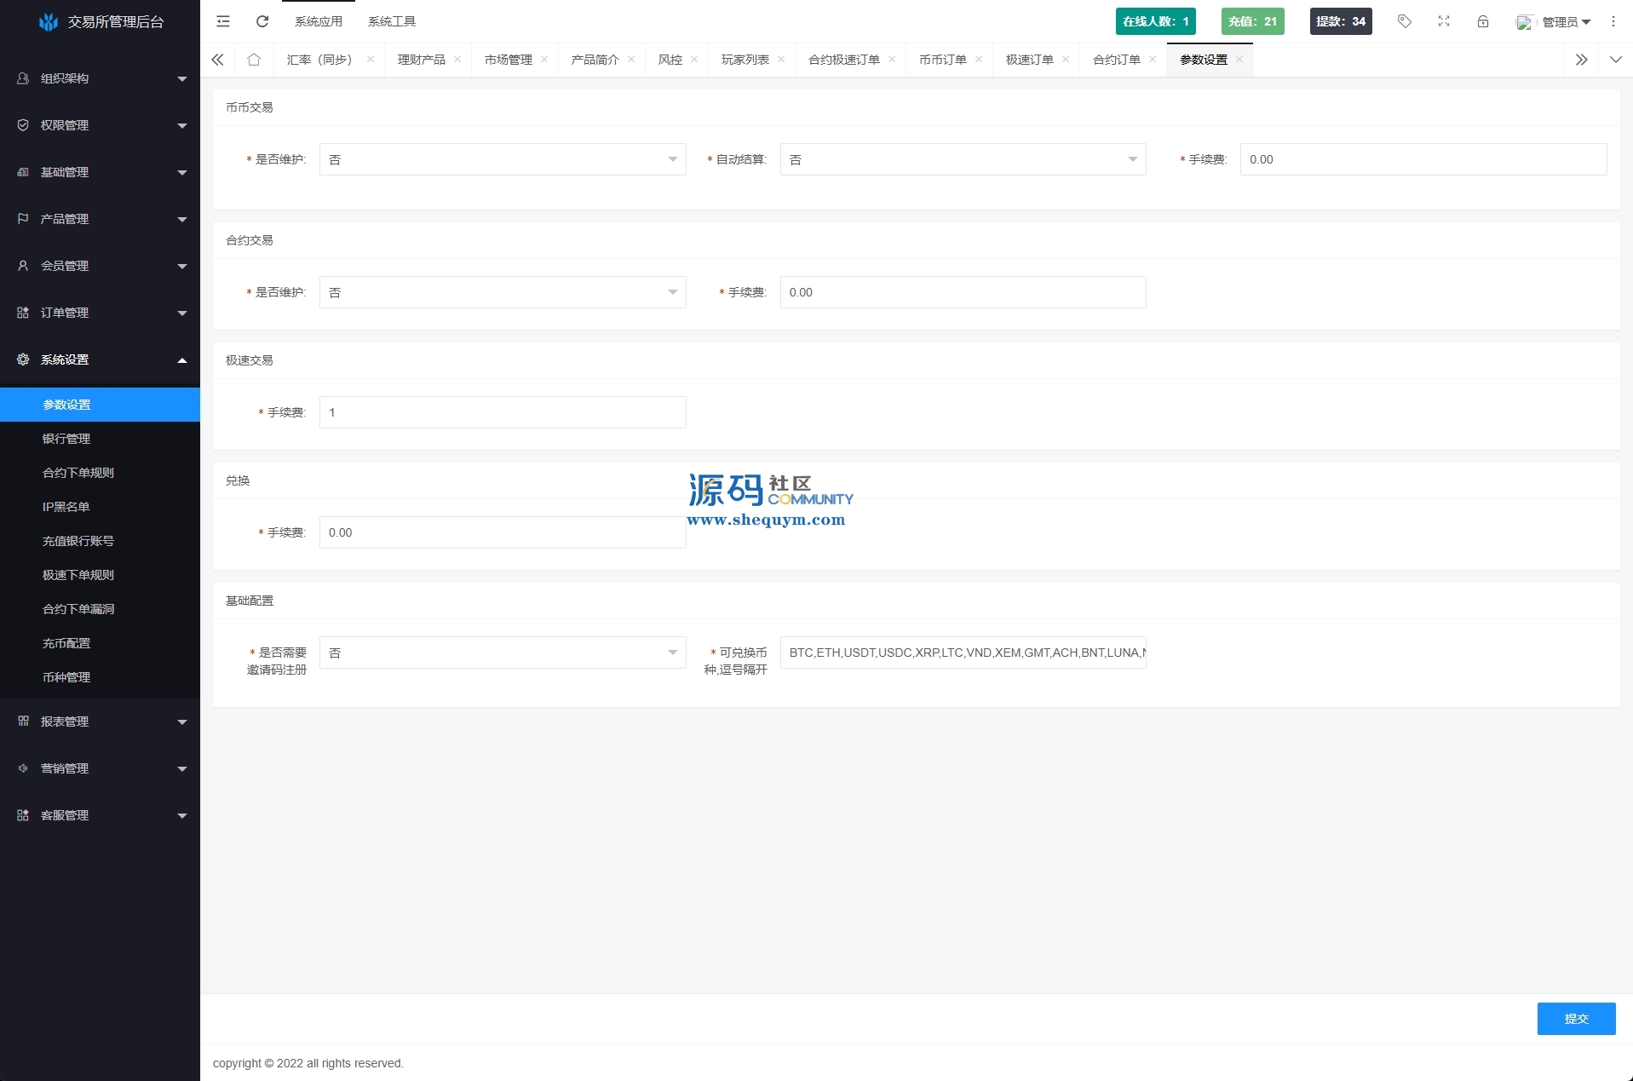Select 银行管理 in the sidebar
The image size is (1633, 1081).
[66, 439]
